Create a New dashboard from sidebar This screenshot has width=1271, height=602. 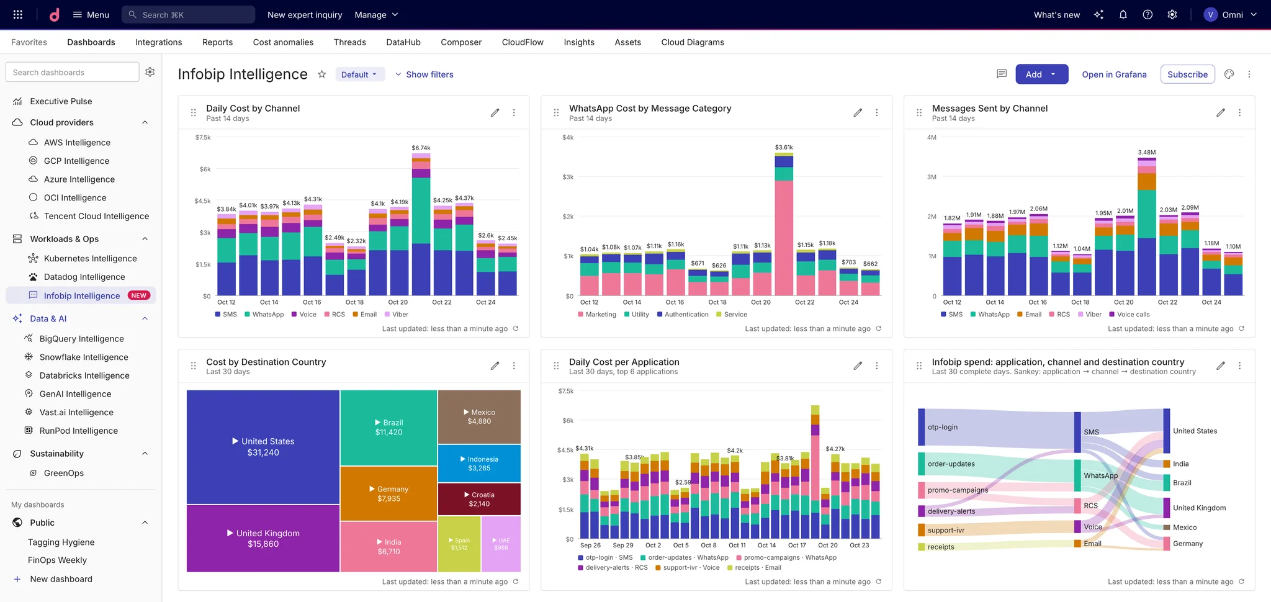pyautogui.click(x=54, y=579)
